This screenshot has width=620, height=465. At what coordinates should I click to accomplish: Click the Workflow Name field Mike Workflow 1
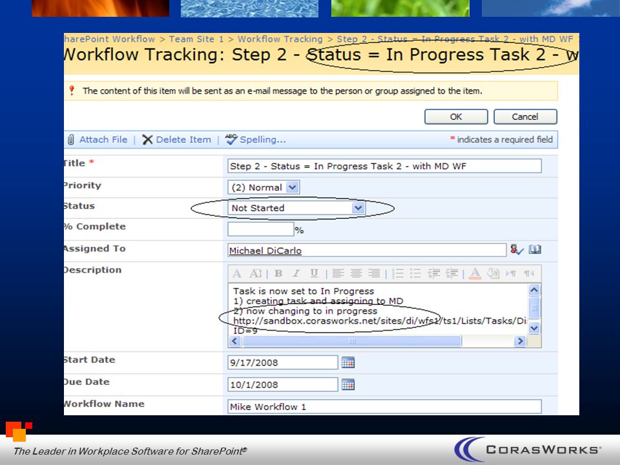point(384,406)
